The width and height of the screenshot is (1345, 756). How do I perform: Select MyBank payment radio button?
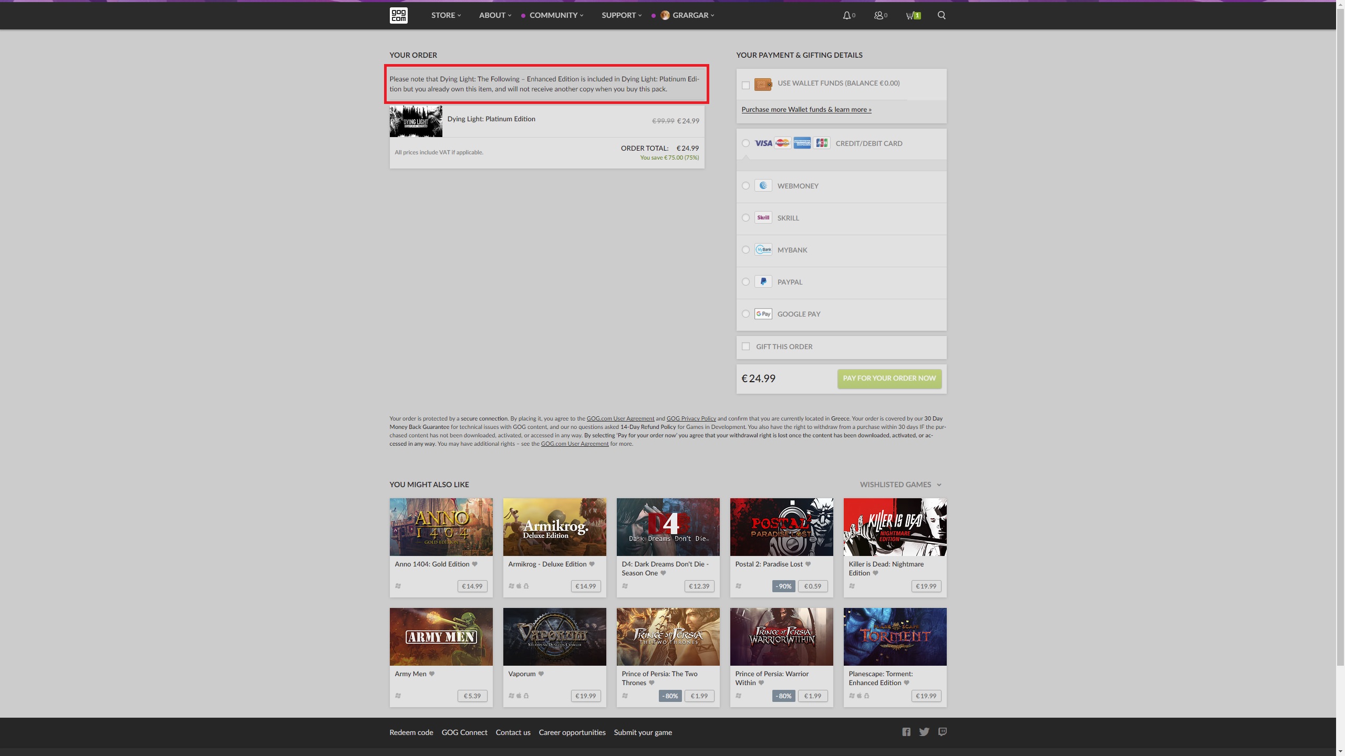click(x=746, y=249)
